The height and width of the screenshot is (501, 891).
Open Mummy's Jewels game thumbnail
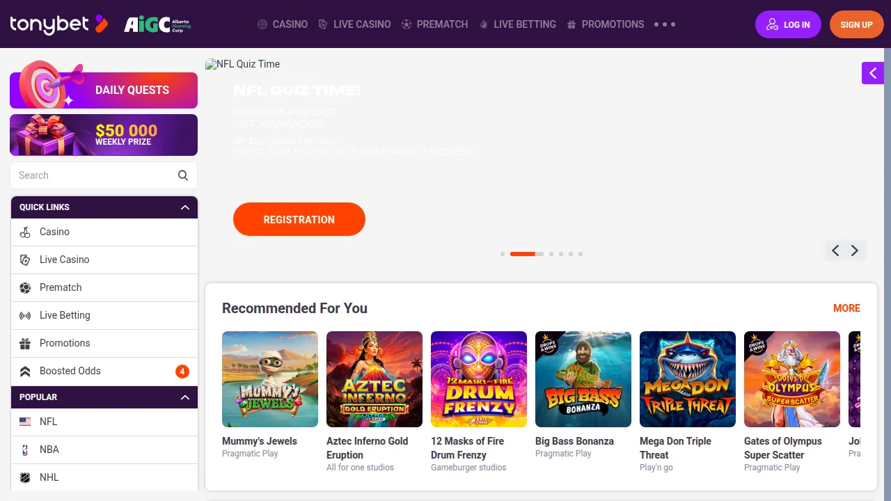click(x=270, y=379)
